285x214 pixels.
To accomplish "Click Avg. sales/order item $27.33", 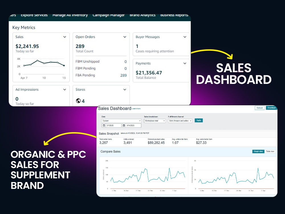I will point(201,143).
